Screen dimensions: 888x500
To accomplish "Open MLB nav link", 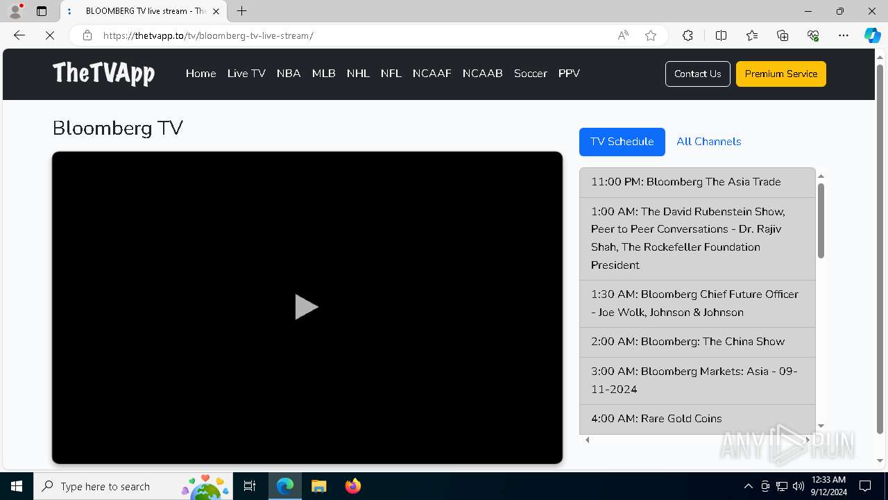I will (323, 74).
